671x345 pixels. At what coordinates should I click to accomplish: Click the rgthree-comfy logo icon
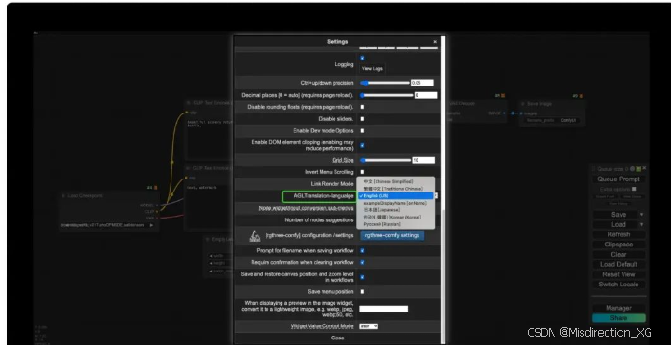click(x=254, y=235)
